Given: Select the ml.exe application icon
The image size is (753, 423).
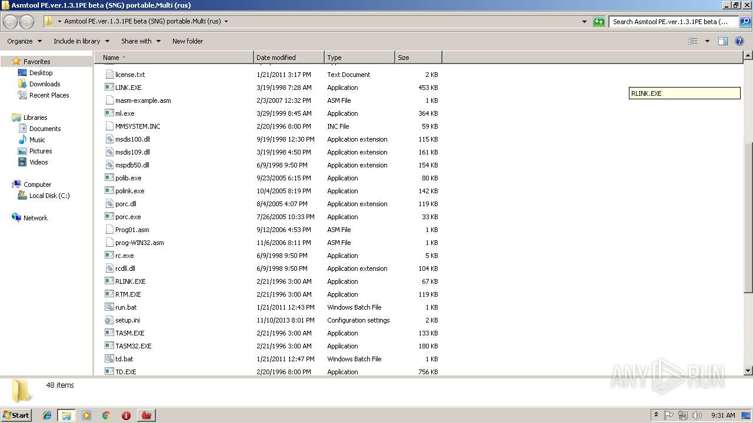Looking at the screenshot, I should click(109, 113).
